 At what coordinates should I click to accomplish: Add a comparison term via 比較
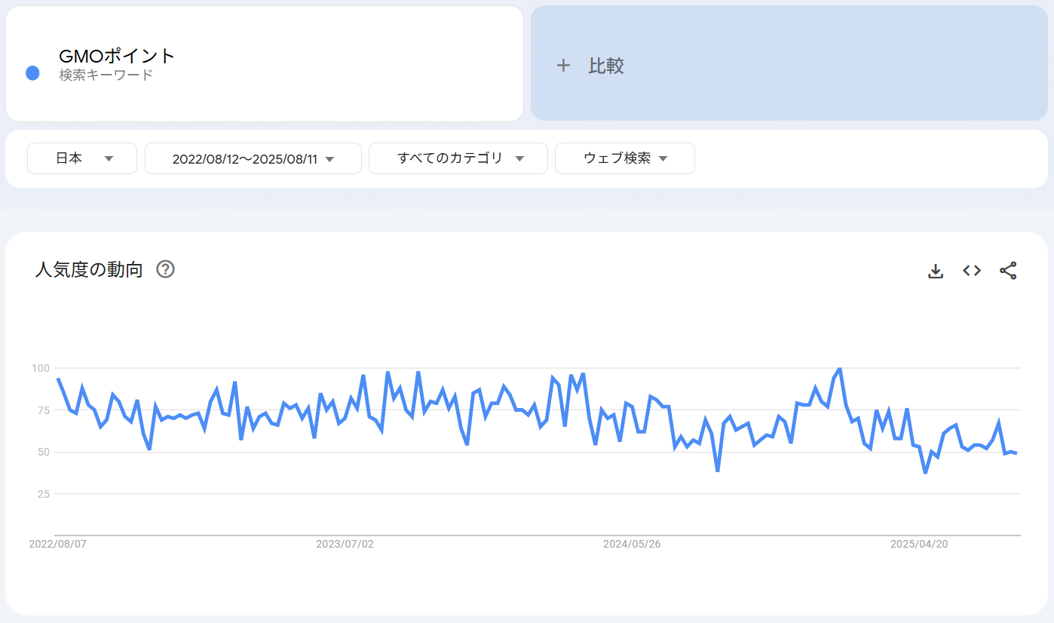coord(789,63)
